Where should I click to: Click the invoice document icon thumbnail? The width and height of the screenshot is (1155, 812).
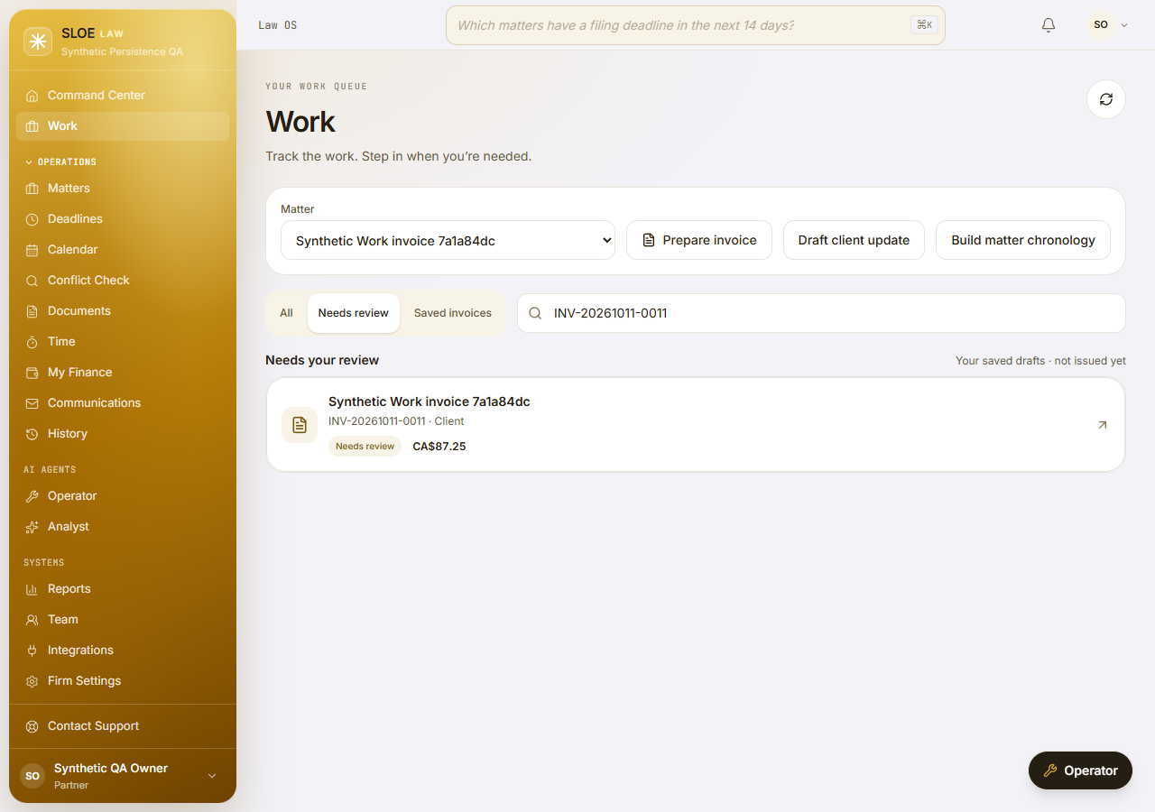coord(300,425)
